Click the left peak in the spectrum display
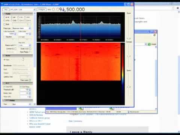This screenshot has width=180, height=135. tap(73, 22)
